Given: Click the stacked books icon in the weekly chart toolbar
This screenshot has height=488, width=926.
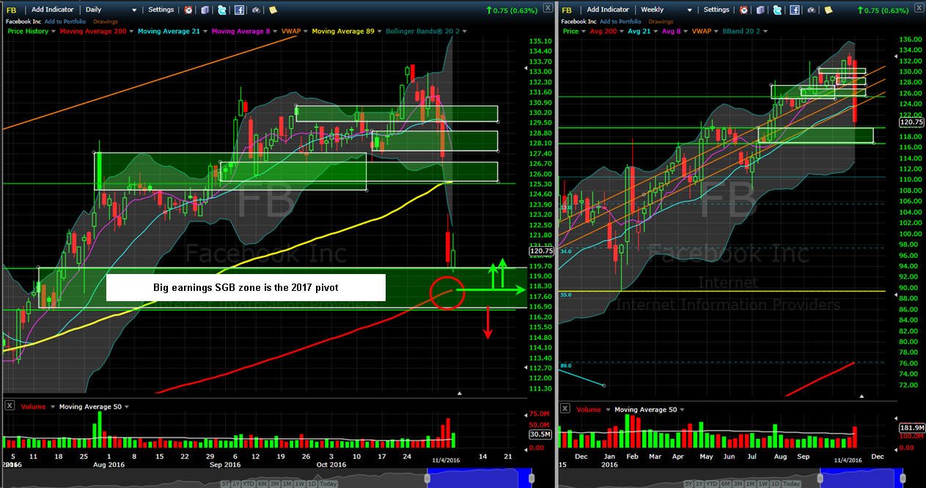Looking at the screenshot, I should coord(760,10).
